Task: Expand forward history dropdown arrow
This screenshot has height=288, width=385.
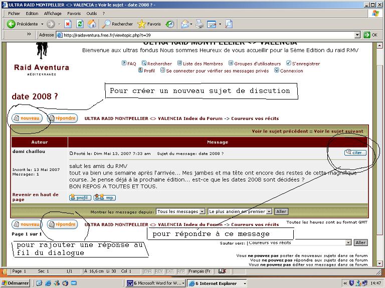Action: coord(59,24)
